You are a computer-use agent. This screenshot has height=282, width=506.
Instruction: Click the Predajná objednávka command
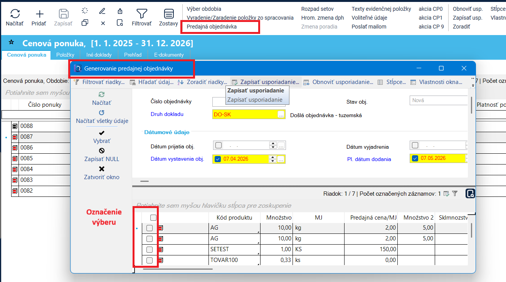pyautogui.click(x=212, y=27)
